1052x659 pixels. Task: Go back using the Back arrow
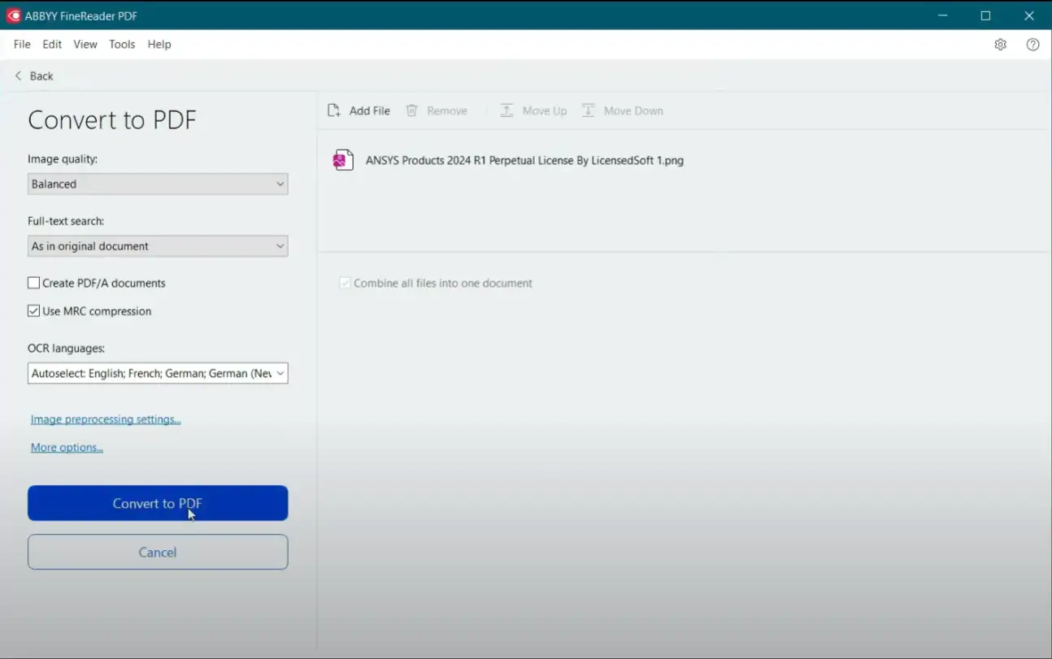click(20, 76)
